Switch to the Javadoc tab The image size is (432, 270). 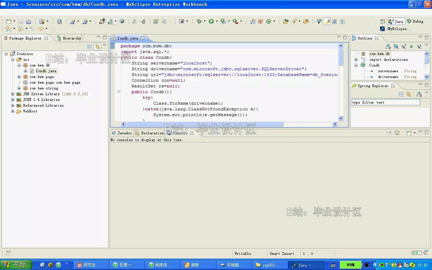(x=122, y=133)
